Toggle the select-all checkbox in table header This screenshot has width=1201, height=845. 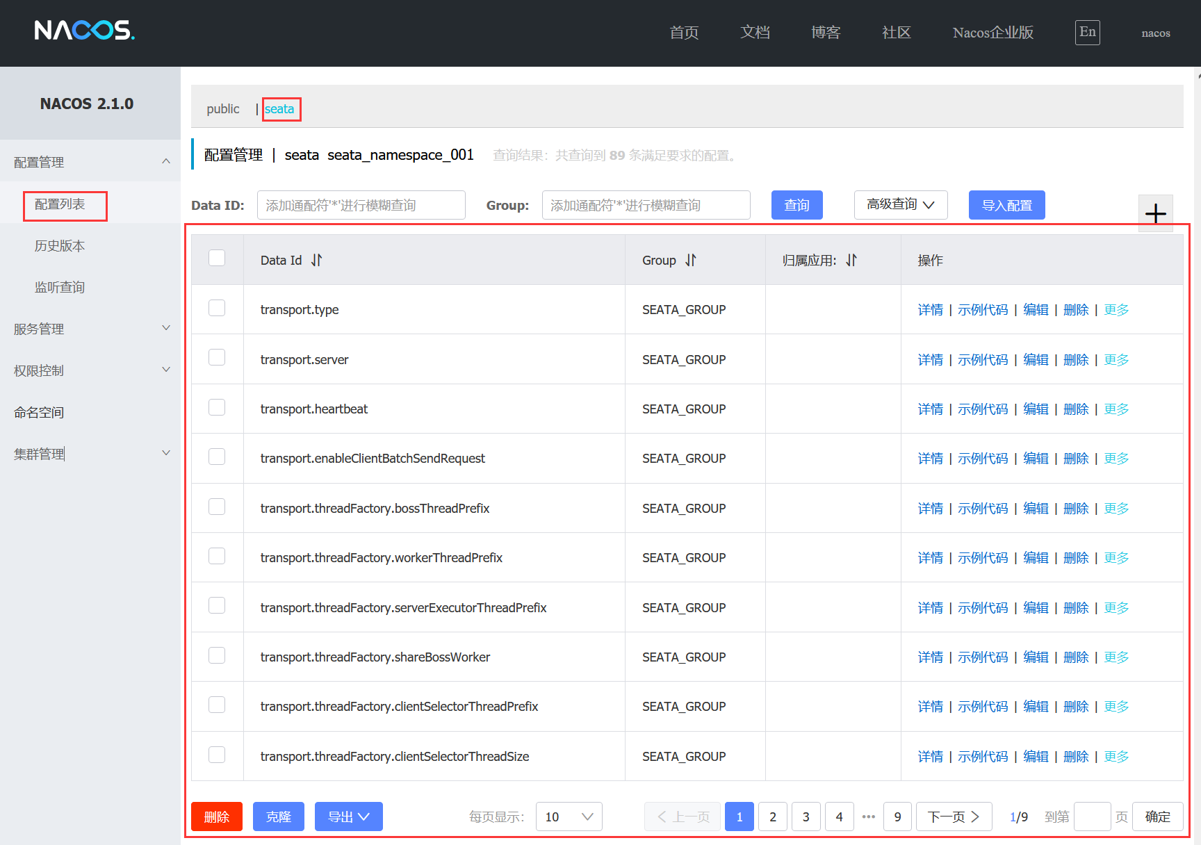tap(217, 258)
